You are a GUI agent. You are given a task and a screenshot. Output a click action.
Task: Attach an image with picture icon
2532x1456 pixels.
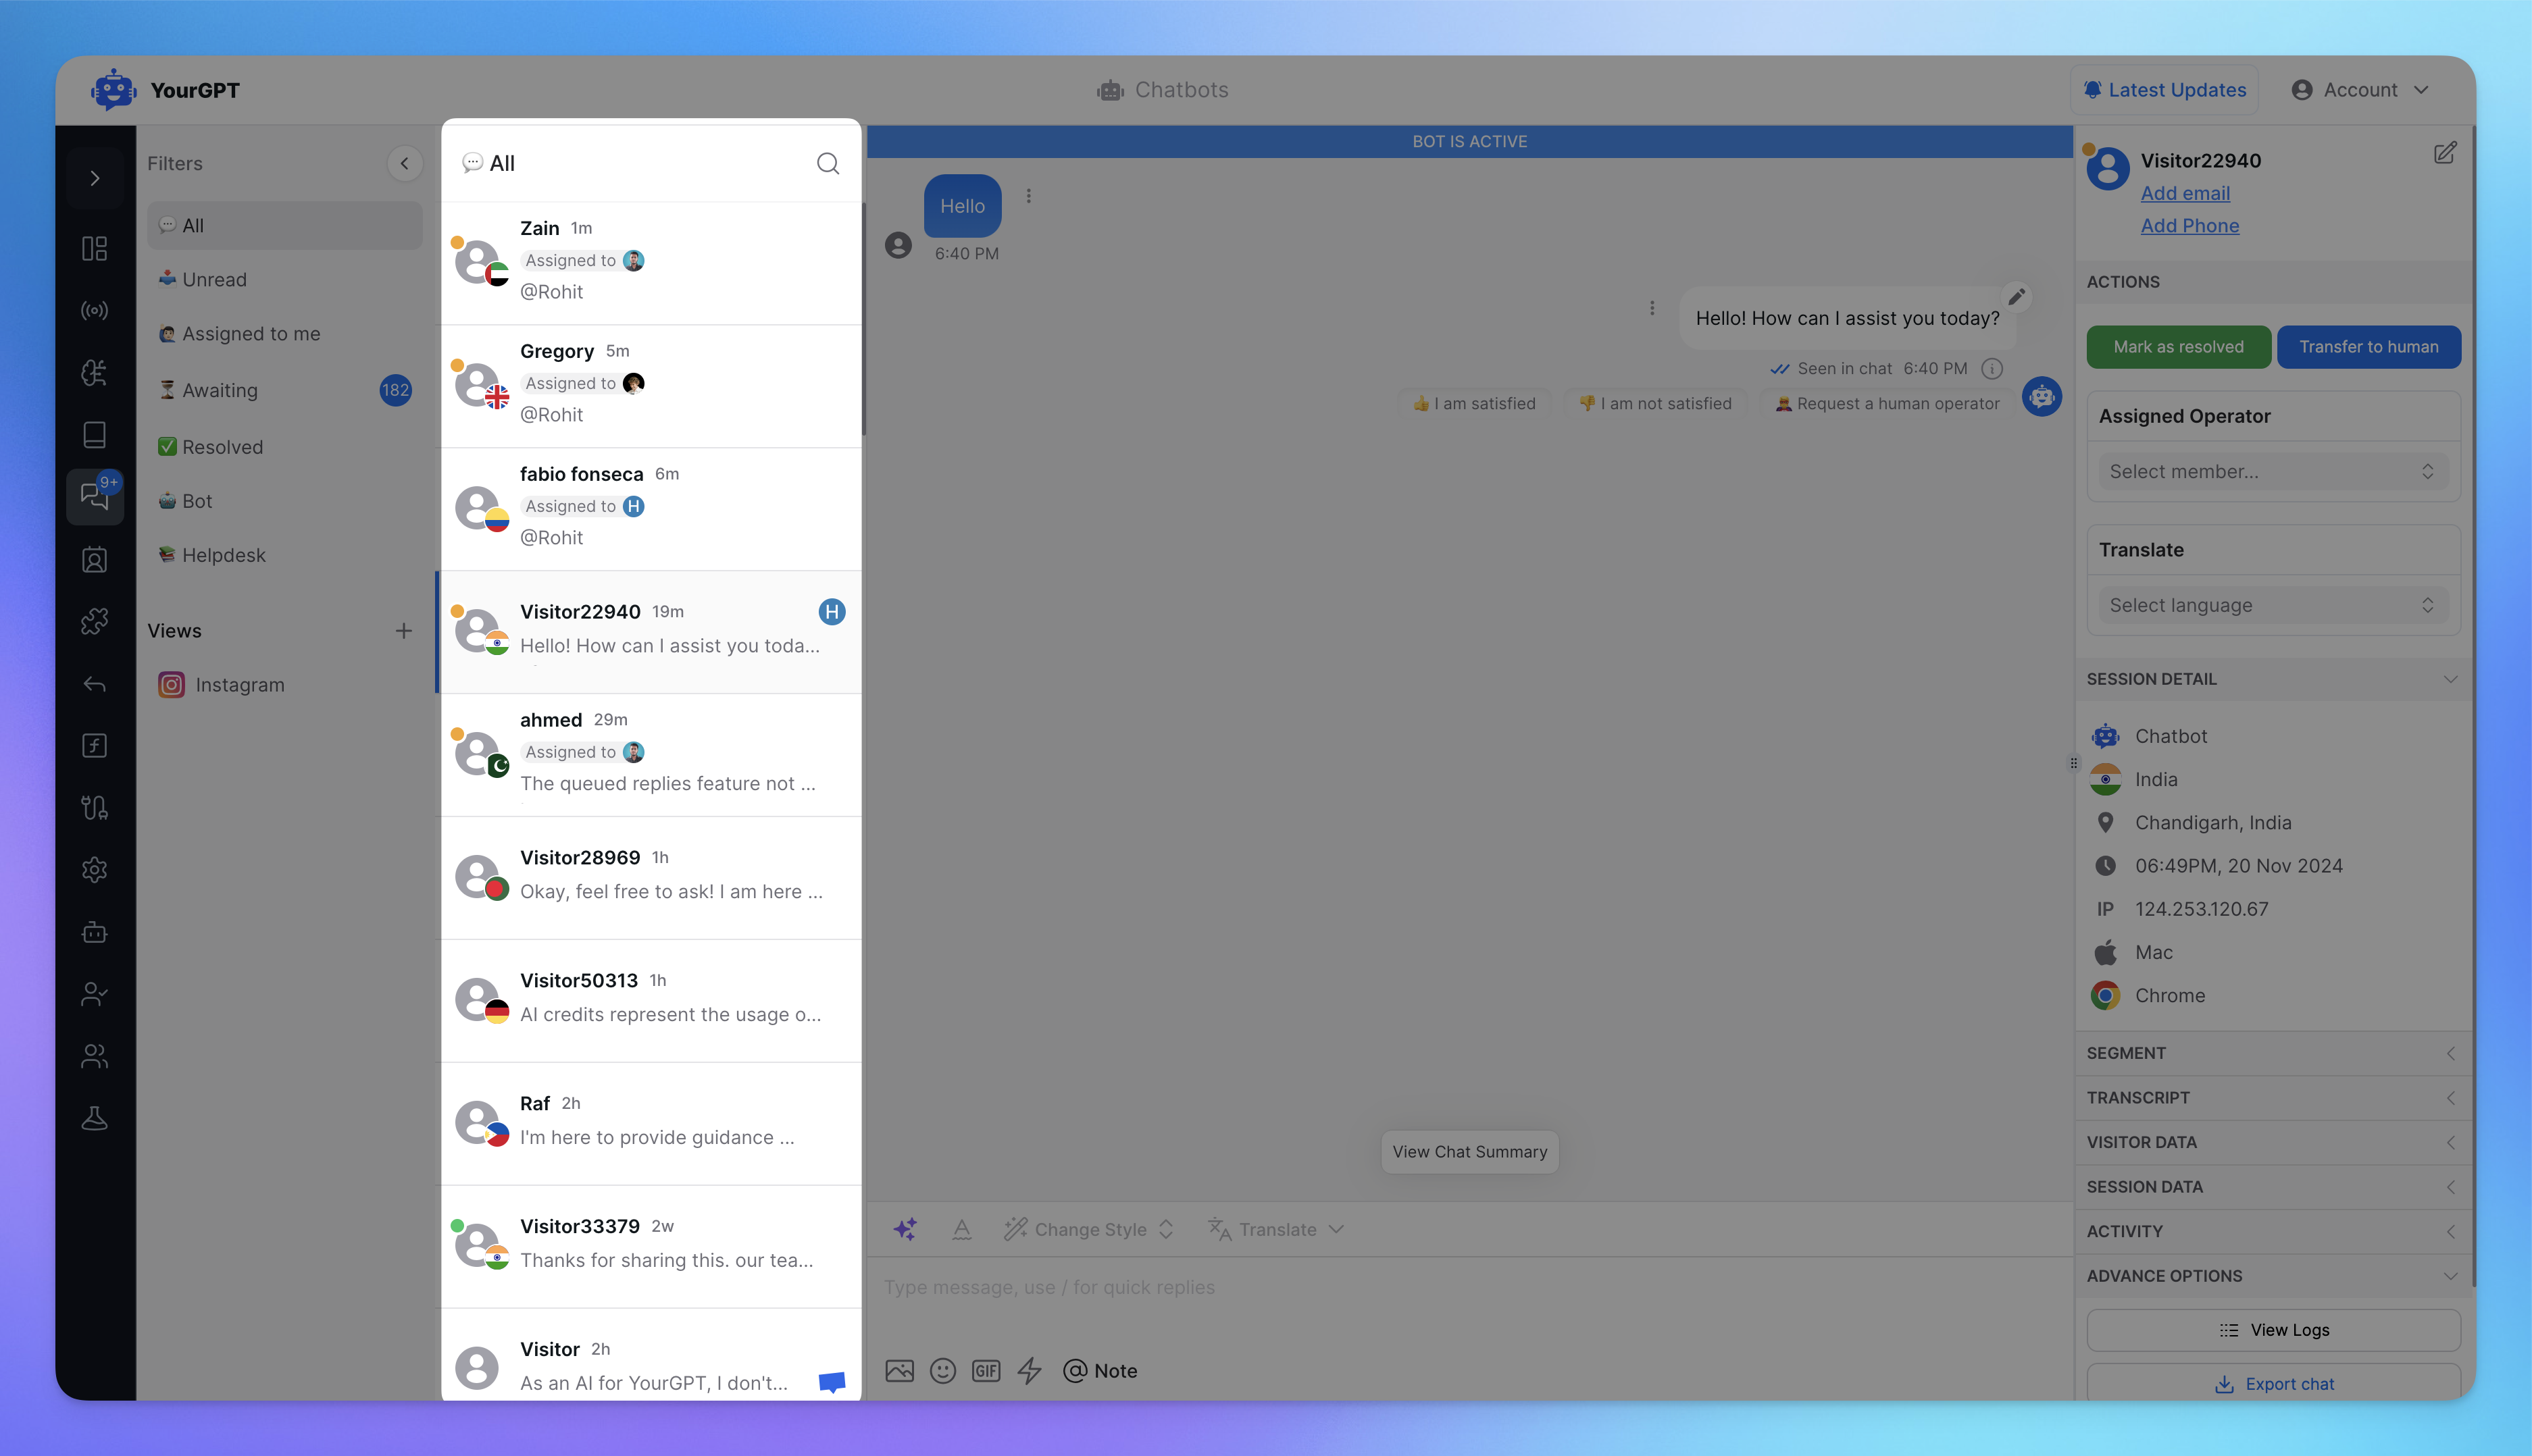[x=899, y=1371]
